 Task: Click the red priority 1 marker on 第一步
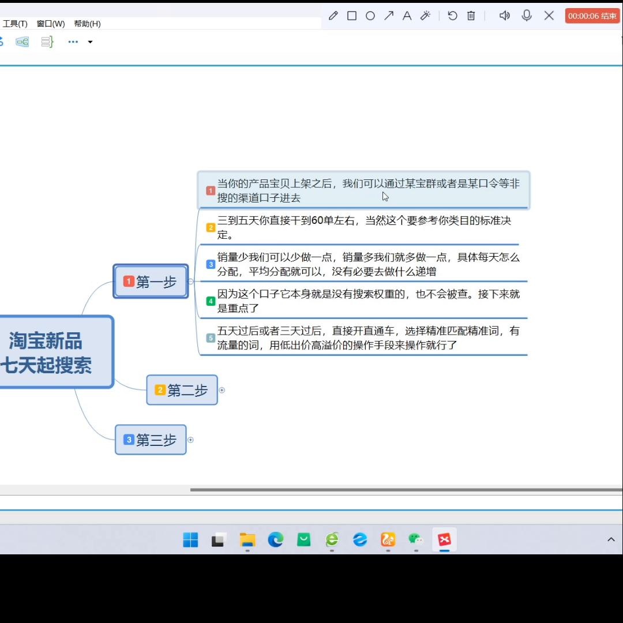[x=128, y=282]
